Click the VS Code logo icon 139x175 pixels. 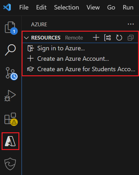point(7,7)
